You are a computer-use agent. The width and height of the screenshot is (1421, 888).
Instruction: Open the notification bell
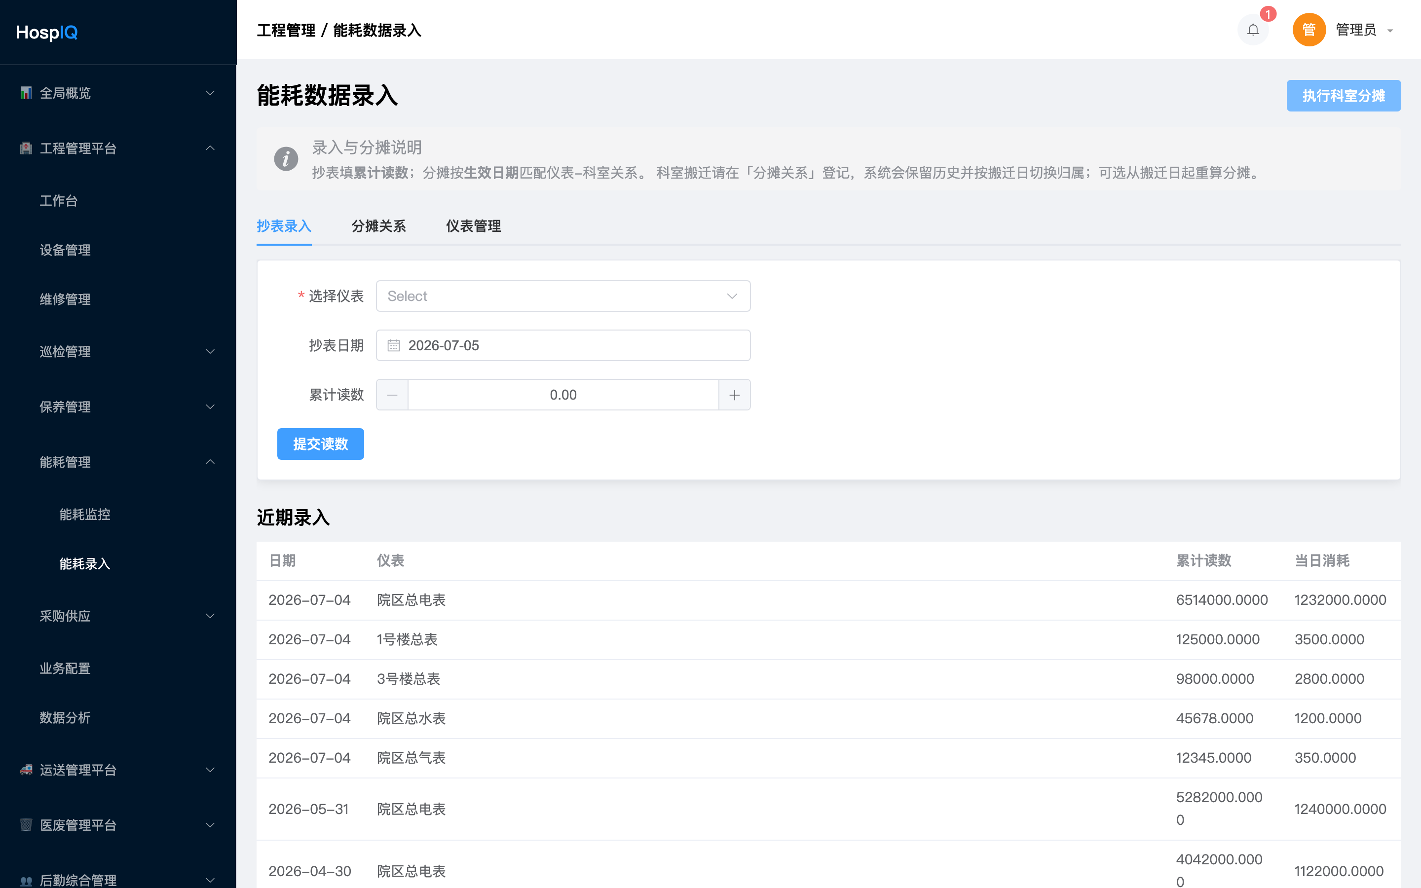point(1252,30)
